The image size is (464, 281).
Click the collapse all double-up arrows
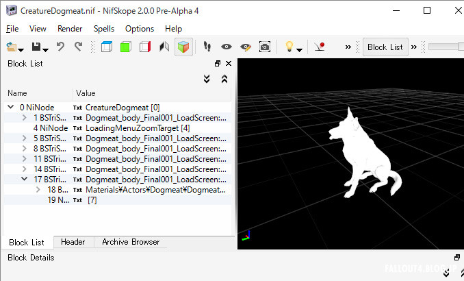tap(224, 79)
